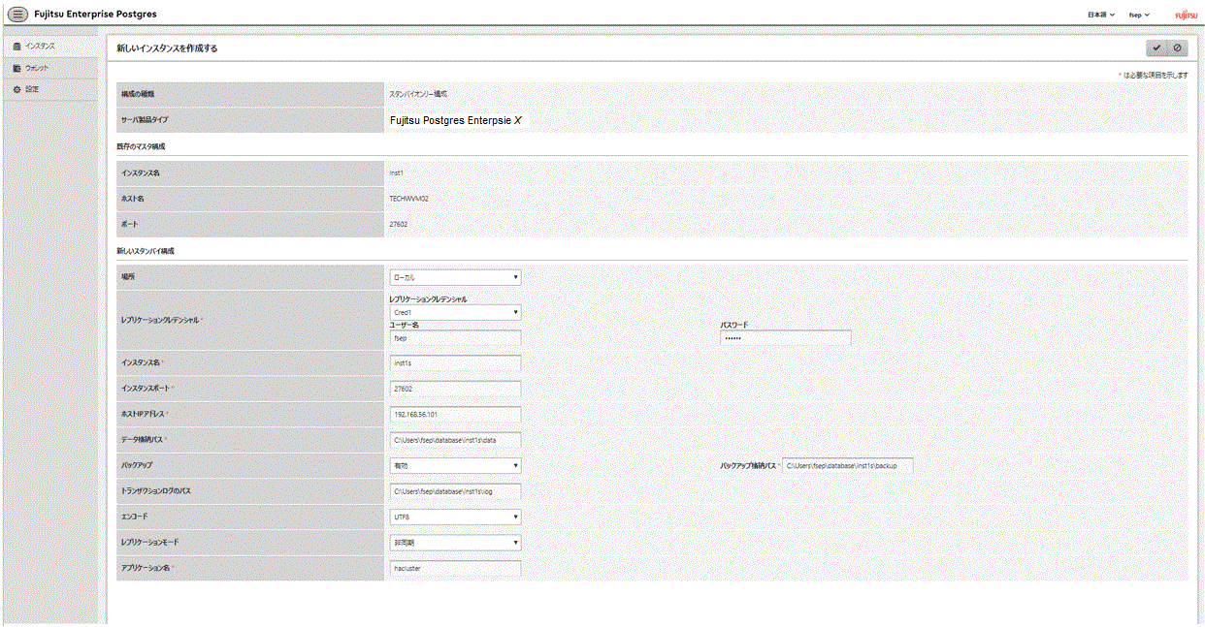Focus the データ格納パス field
The height and width of the screenshot is (627, 1205).
[455, 440]
